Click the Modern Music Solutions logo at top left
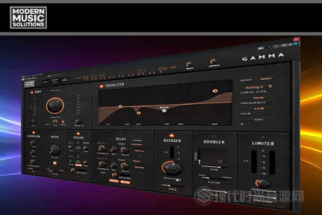 point(28,17)
